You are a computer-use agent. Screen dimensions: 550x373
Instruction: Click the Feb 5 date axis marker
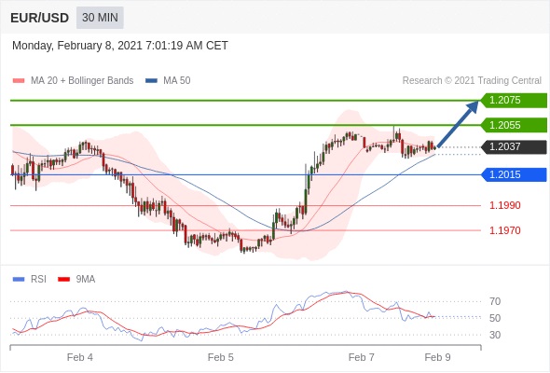pyautogui.click(x=220, y=357)
